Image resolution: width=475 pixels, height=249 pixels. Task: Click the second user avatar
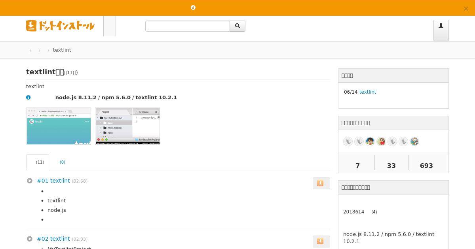pyautogui.click(x=359, y=141)
